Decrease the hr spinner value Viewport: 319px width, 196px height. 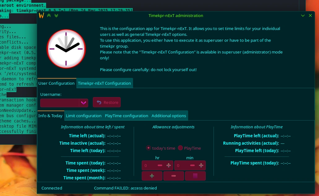pos(160,165)
